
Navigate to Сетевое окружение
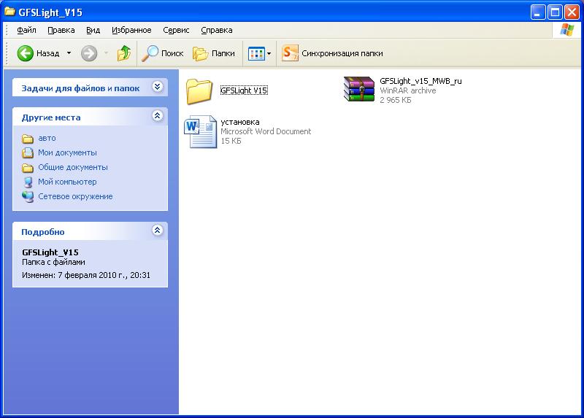[75, 196]
